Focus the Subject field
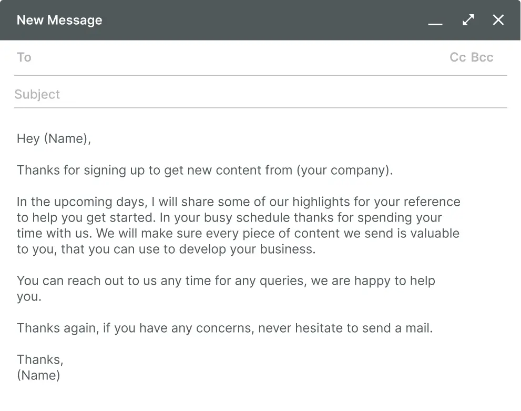Image resolution: width=521 pixels, height=411 pixels. [x=210, y=95]
